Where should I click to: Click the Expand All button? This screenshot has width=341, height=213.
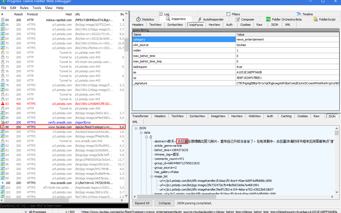coord(142,203)
